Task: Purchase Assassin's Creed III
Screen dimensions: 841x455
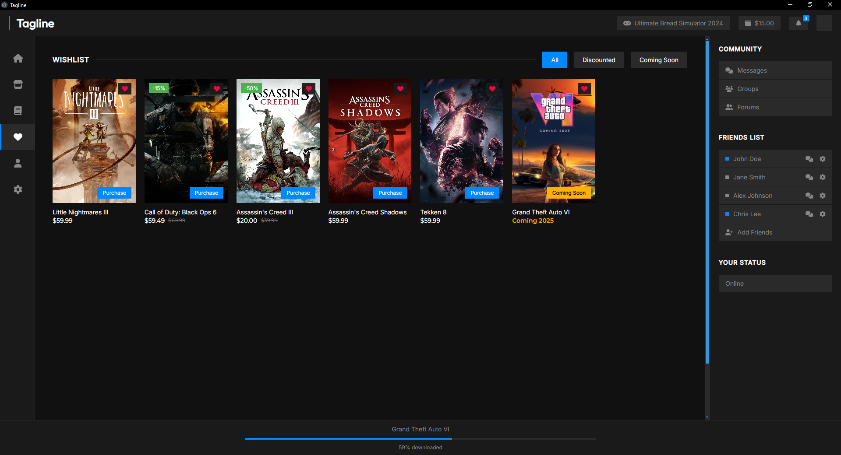Action: click(298, 193)
